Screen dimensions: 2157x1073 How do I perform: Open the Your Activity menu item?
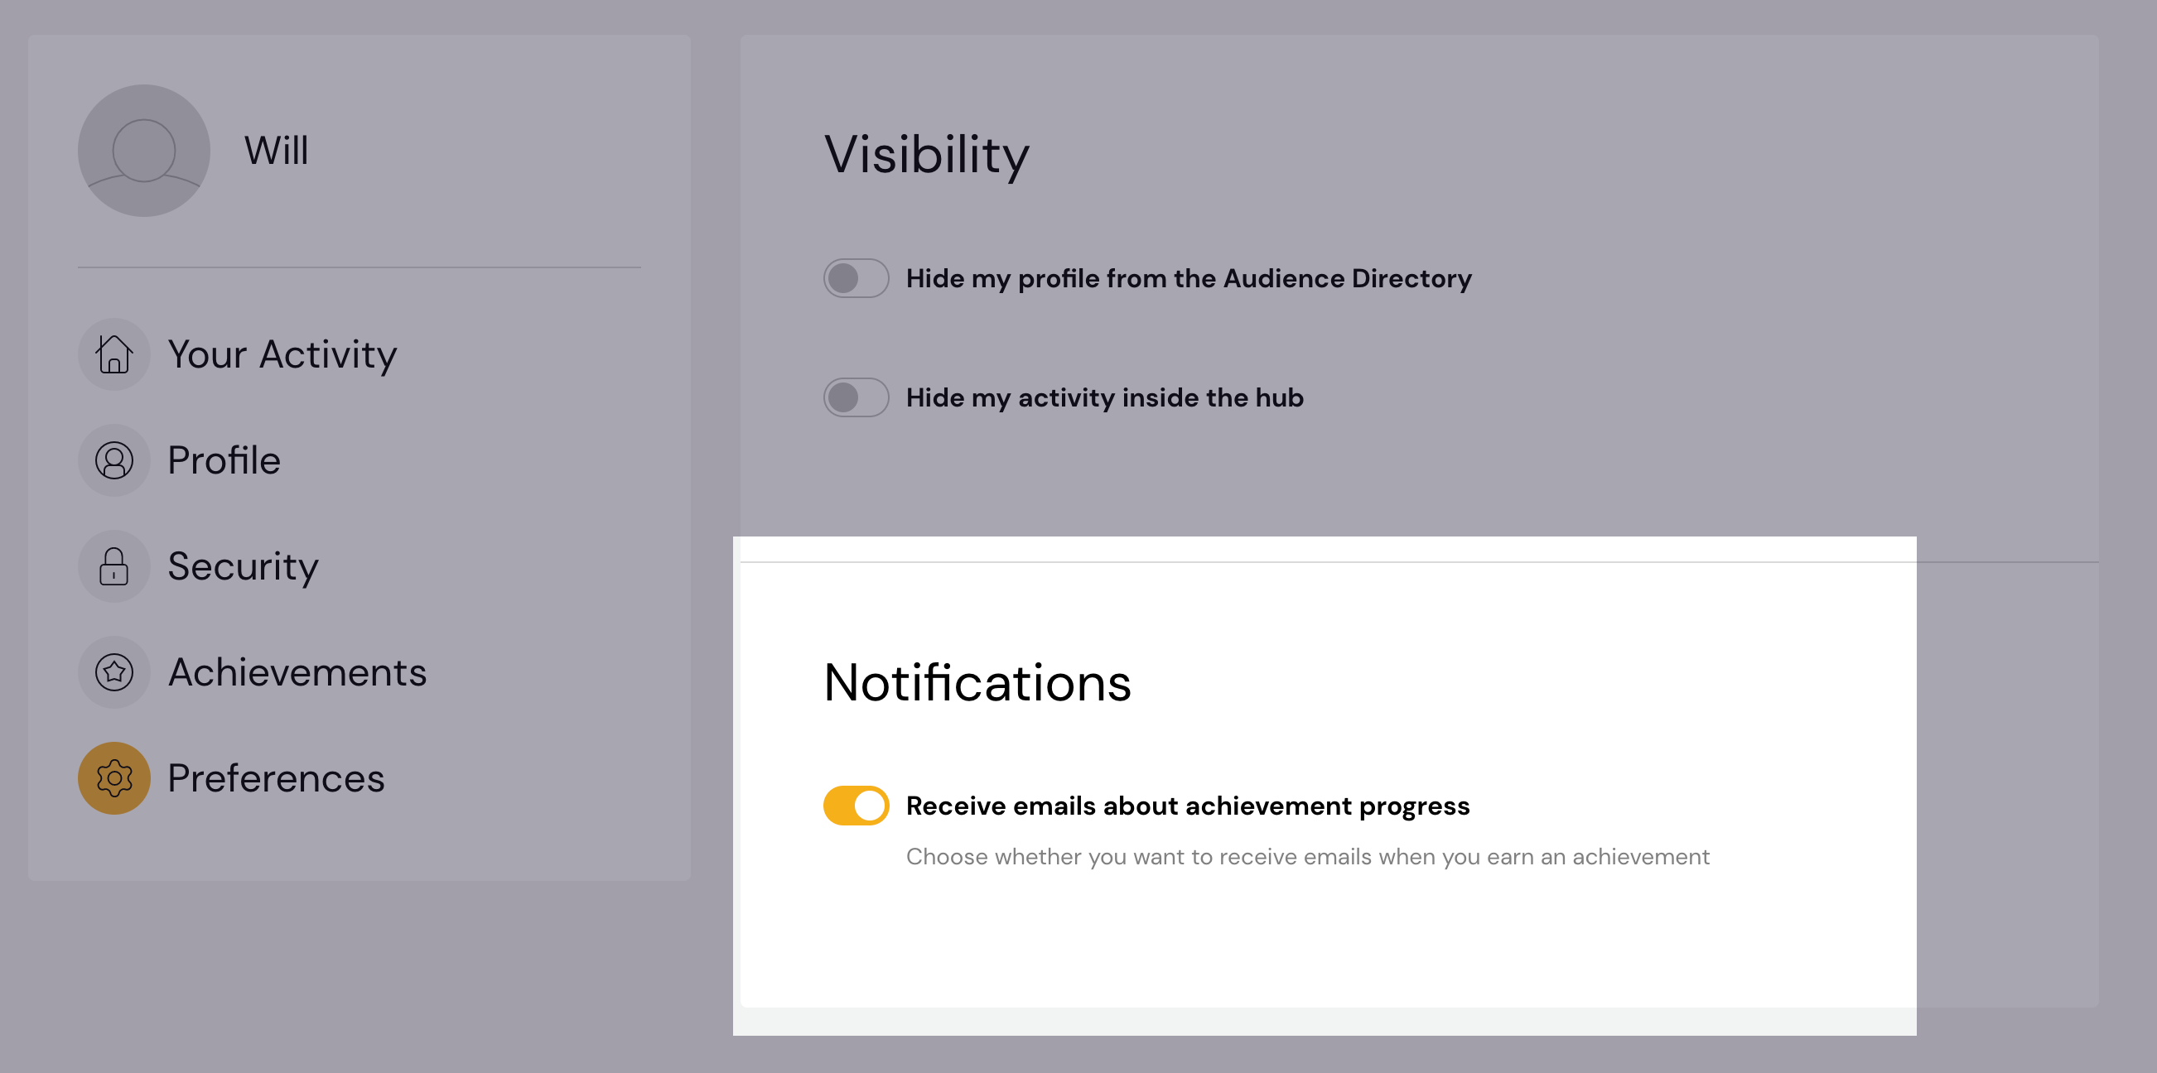(x=282, y=354)
